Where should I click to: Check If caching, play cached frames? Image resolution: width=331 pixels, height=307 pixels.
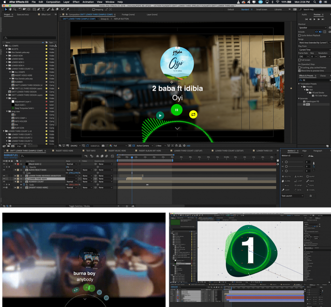pyautogui.click(x=299, y=68)
